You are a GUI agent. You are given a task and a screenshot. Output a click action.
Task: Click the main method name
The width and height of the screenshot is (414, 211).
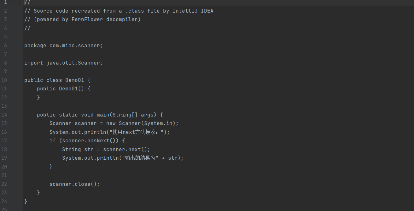tap(103, 115)
